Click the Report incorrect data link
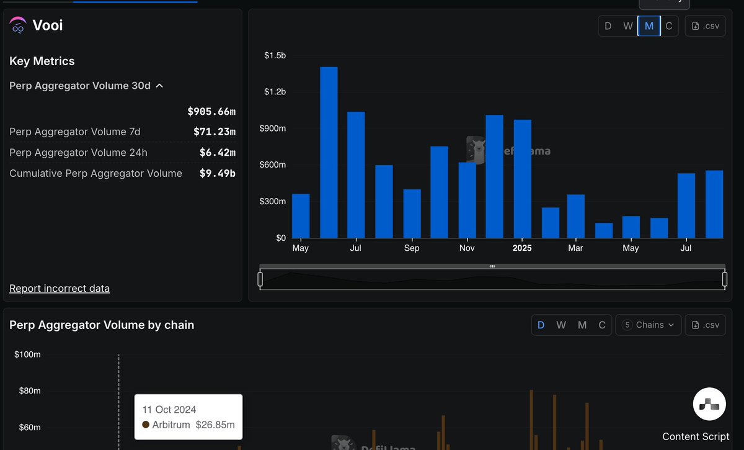744x450 pixels. coord(60,289)
